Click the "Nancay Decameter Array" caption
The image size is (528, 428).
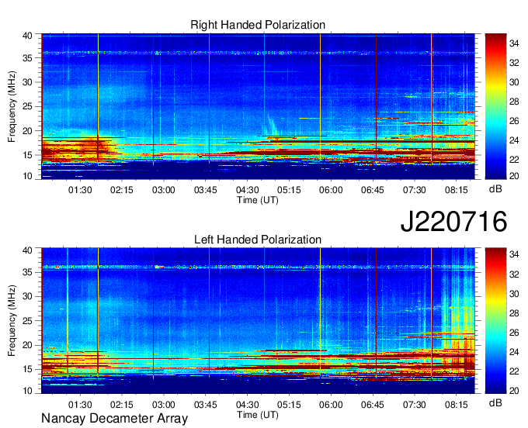(114, 418)
